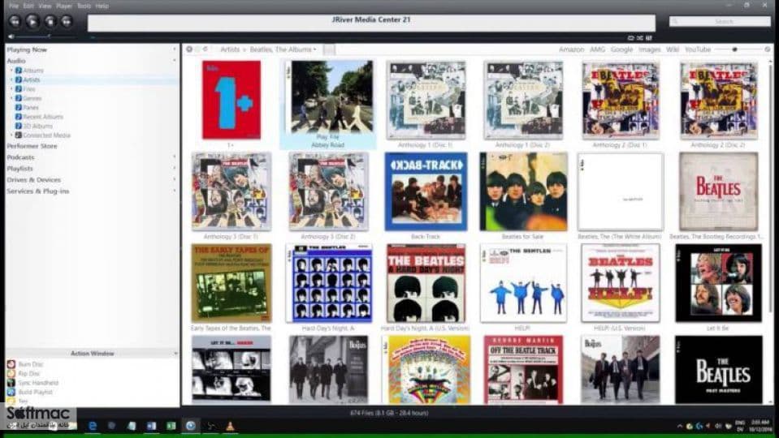Skip ahead with the Next track button
The height and width of the screenshot is (438, 779).
67,21
